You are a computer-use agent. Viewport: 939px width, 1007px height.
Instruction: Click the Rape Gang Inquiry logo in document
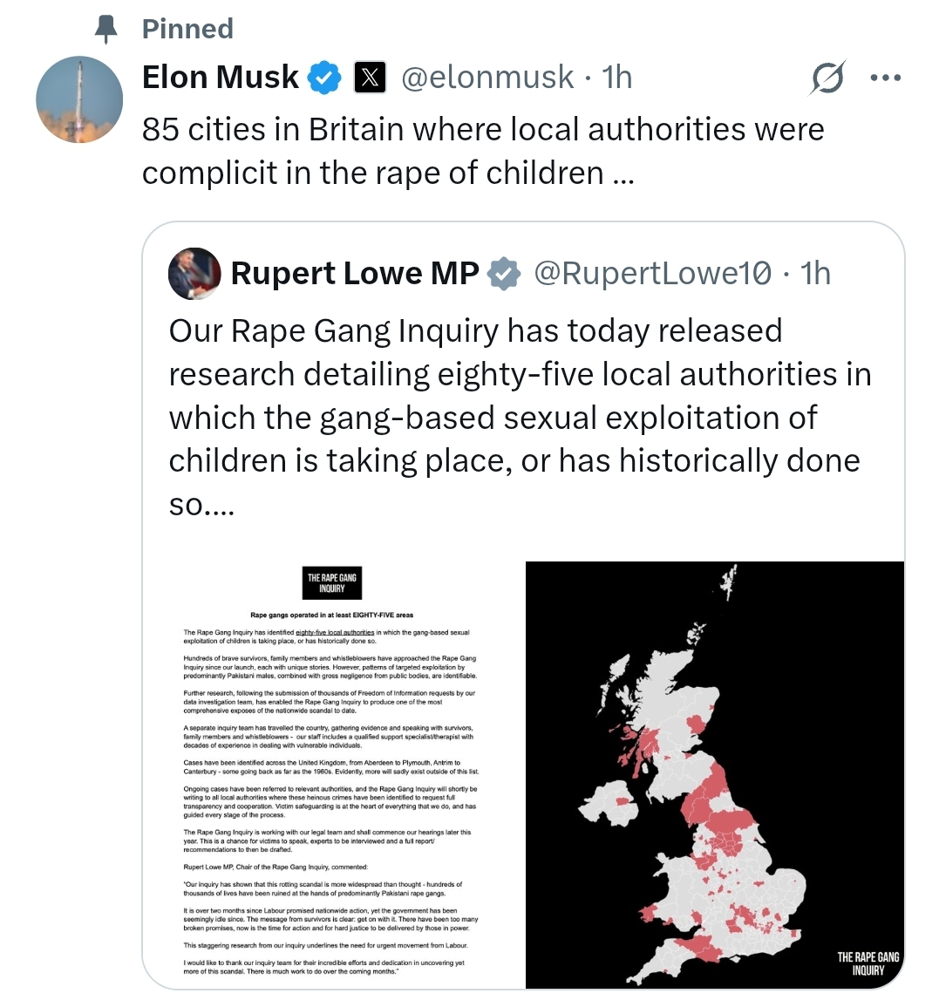click(x=332, y=582)
